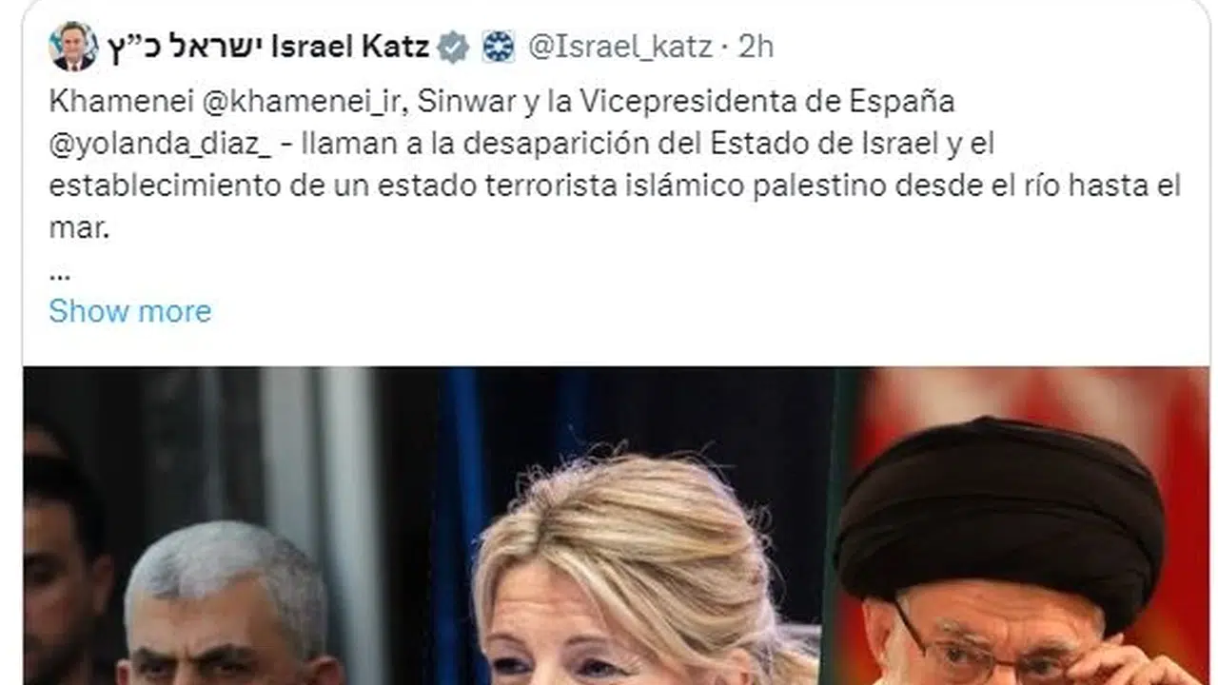The width and height of the screenshot is (1218, 685).
Task: Open the photo of the man in the black turban
Action: coord(1009,552)
